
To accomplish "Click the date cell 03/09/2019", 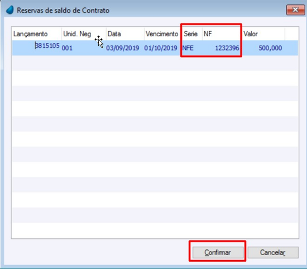I will [x=123, y=48].
